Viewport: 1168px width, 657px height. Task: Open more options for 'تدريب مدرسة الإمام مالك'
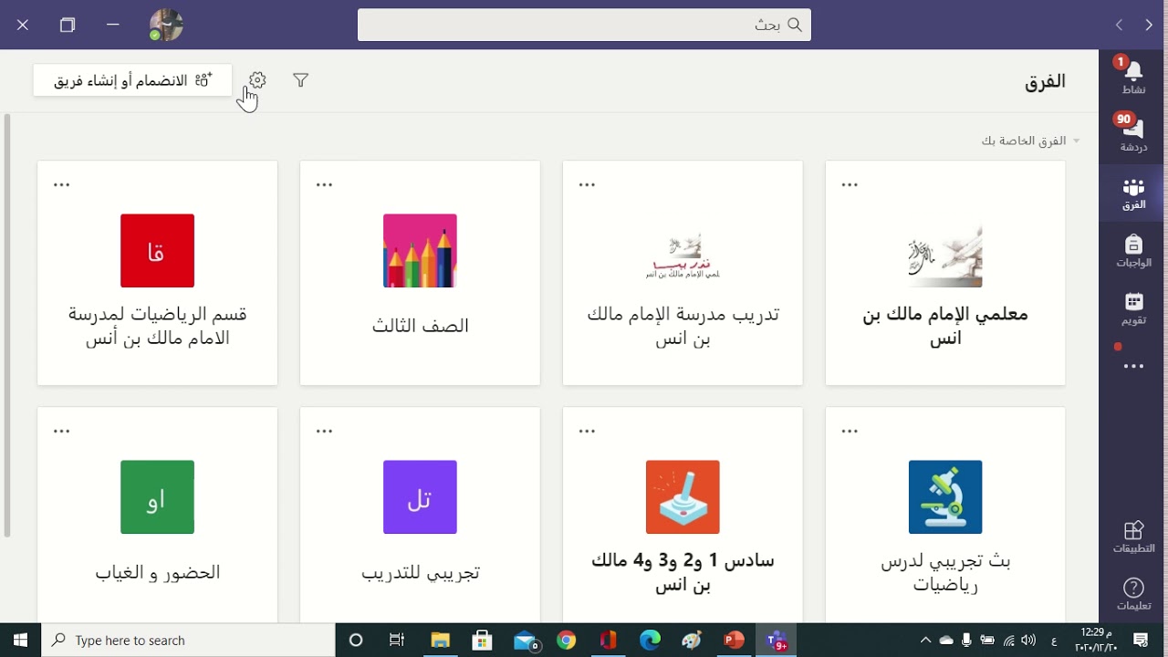pyautogui.click(x=587, y=184)
